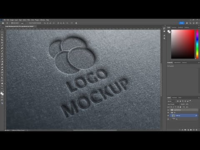Select the Brush tool

tap(2, 51)
